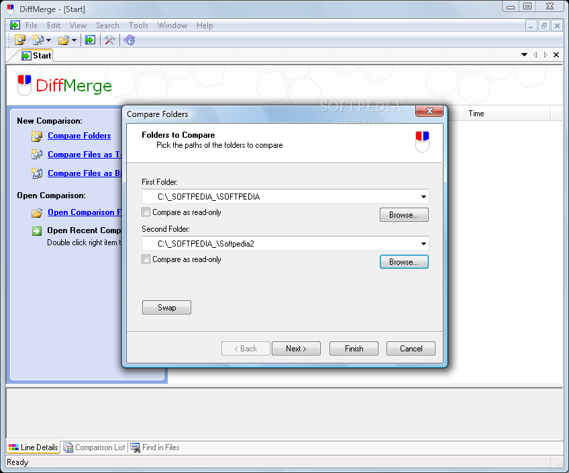Click the menu bar DiffMerge document icon
This screenshot has width=569, height=473.
click(15, 25)
